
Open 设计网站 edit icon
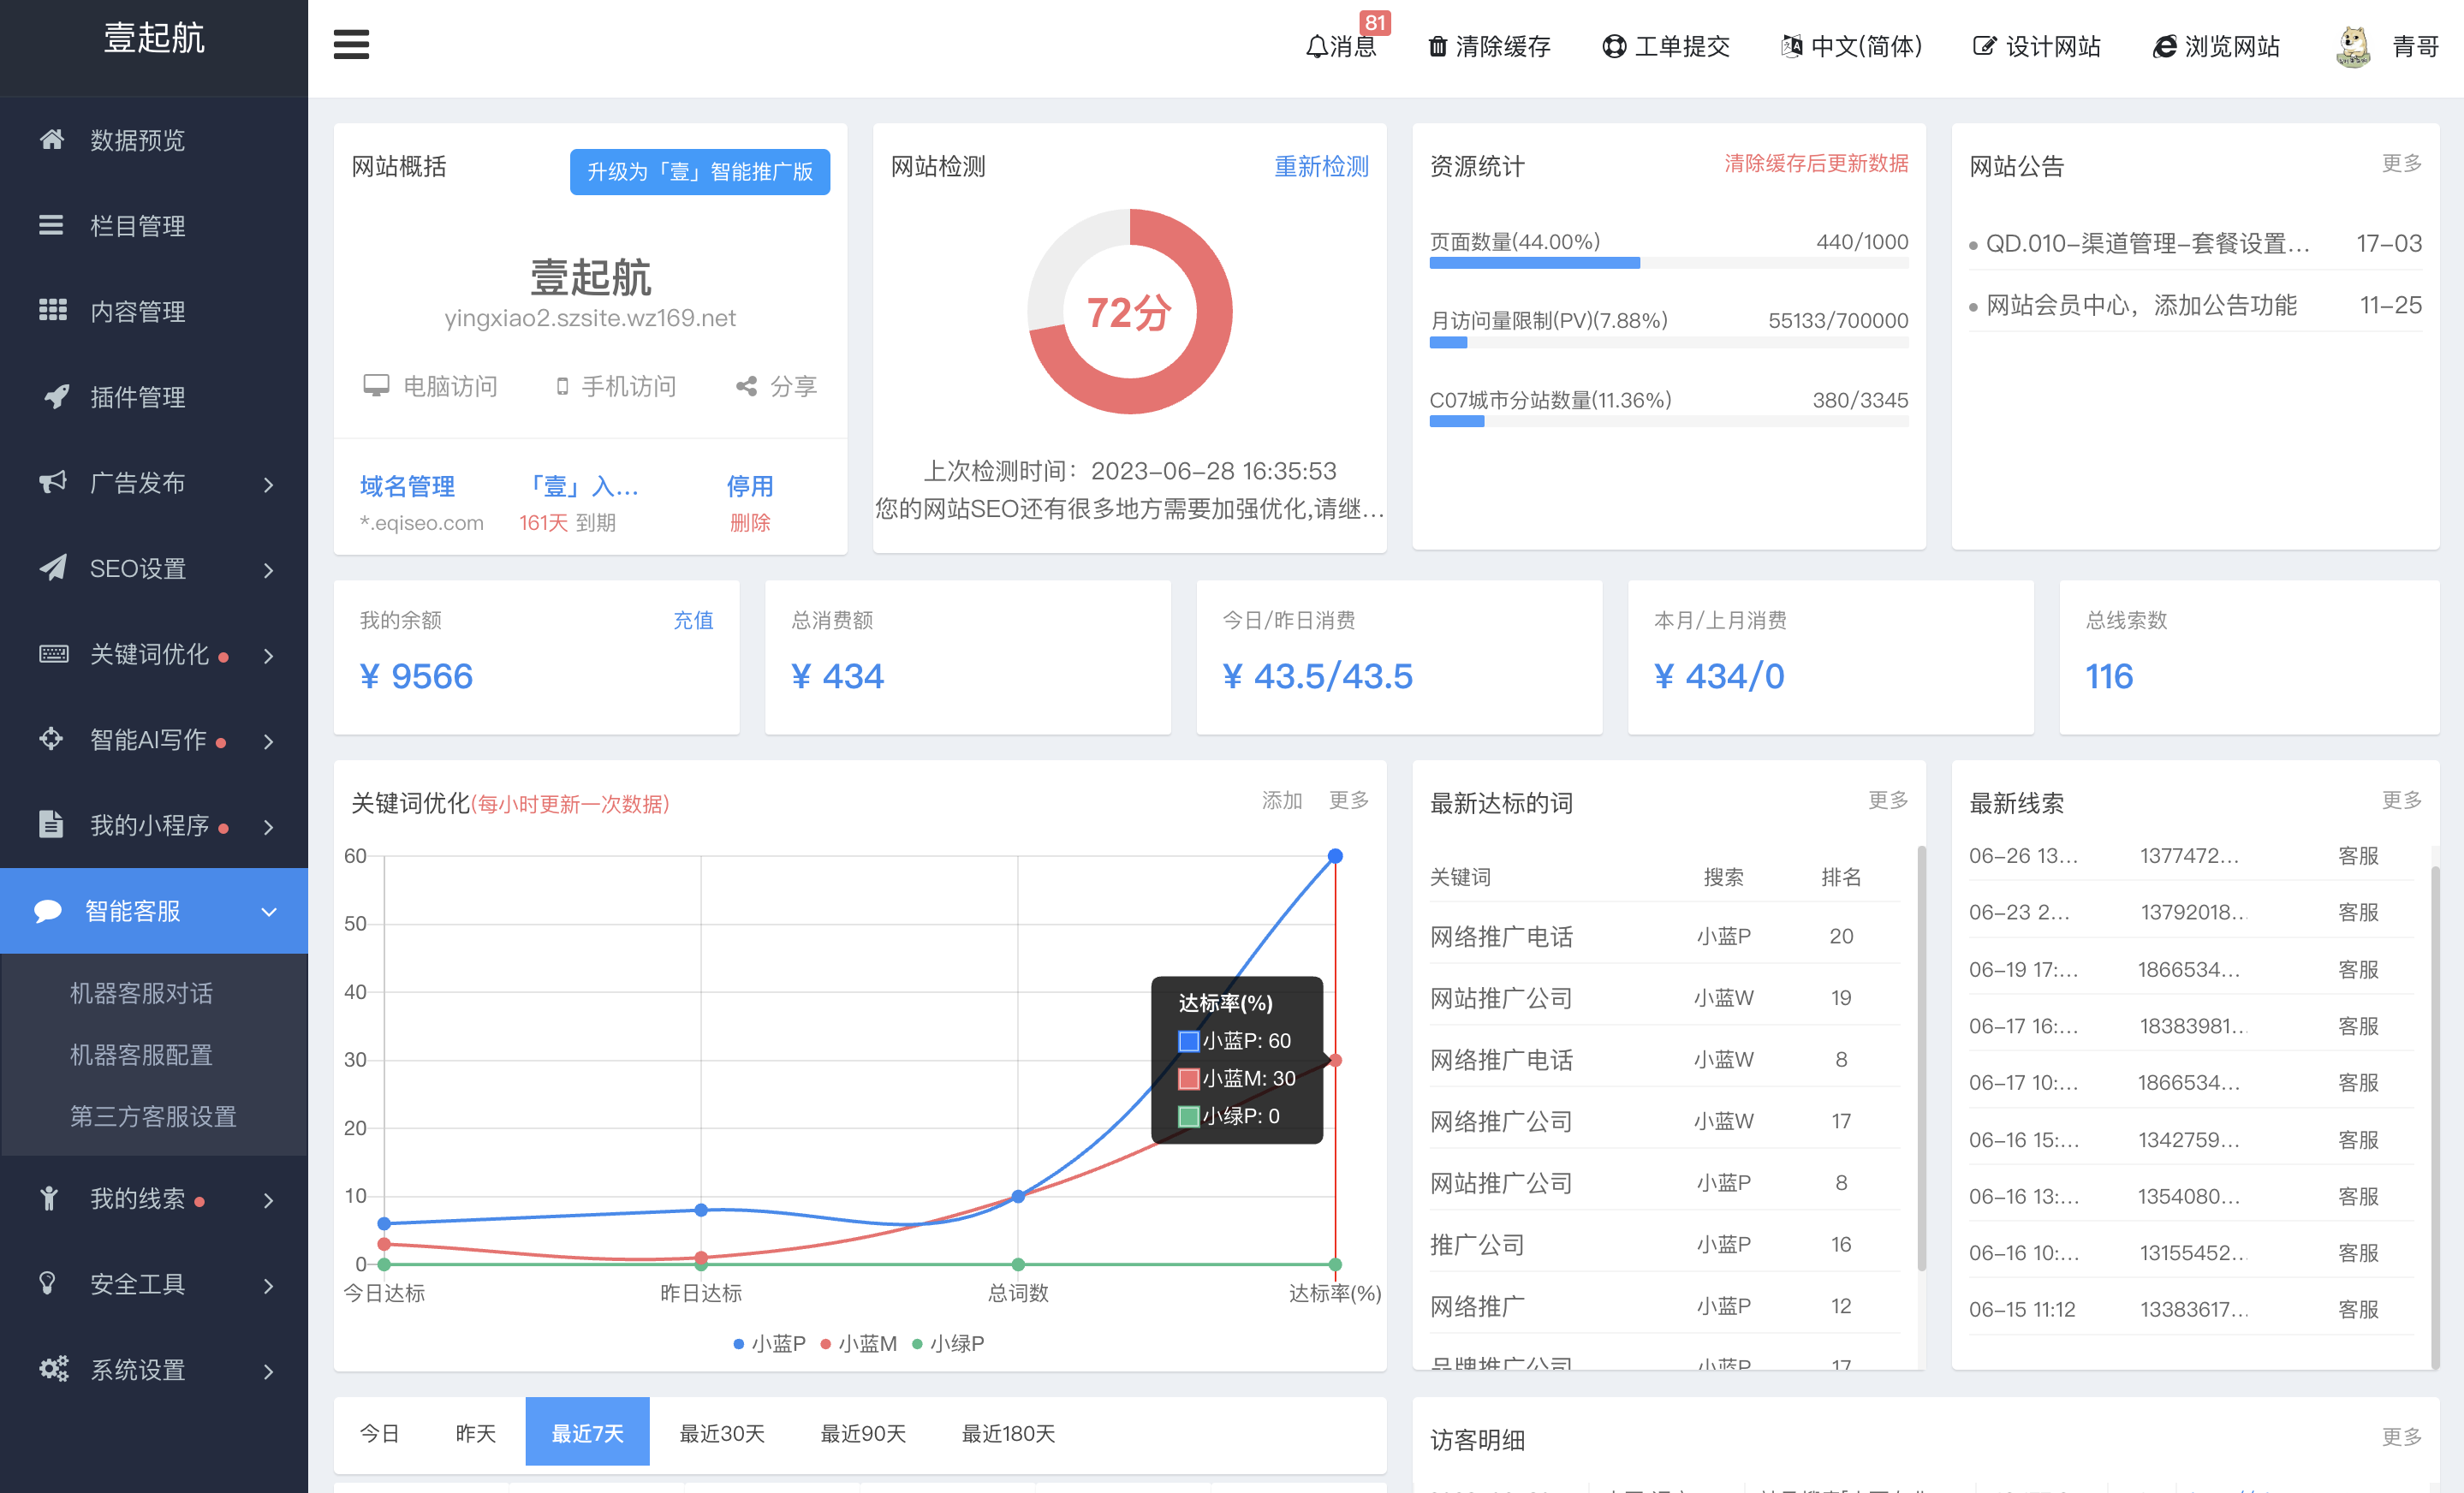[x=1984, y=46]
